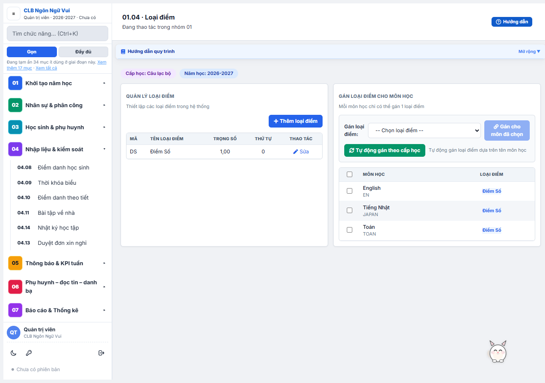Click the Xem tất cả link
545x383 pixels.
pos(46,68)
